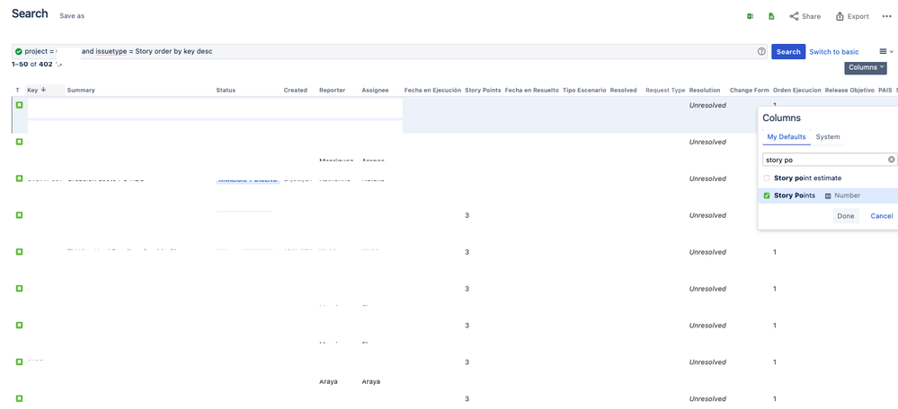898x409 pixels.
Task: Click the T issue type column header
Action: (18, 91)
